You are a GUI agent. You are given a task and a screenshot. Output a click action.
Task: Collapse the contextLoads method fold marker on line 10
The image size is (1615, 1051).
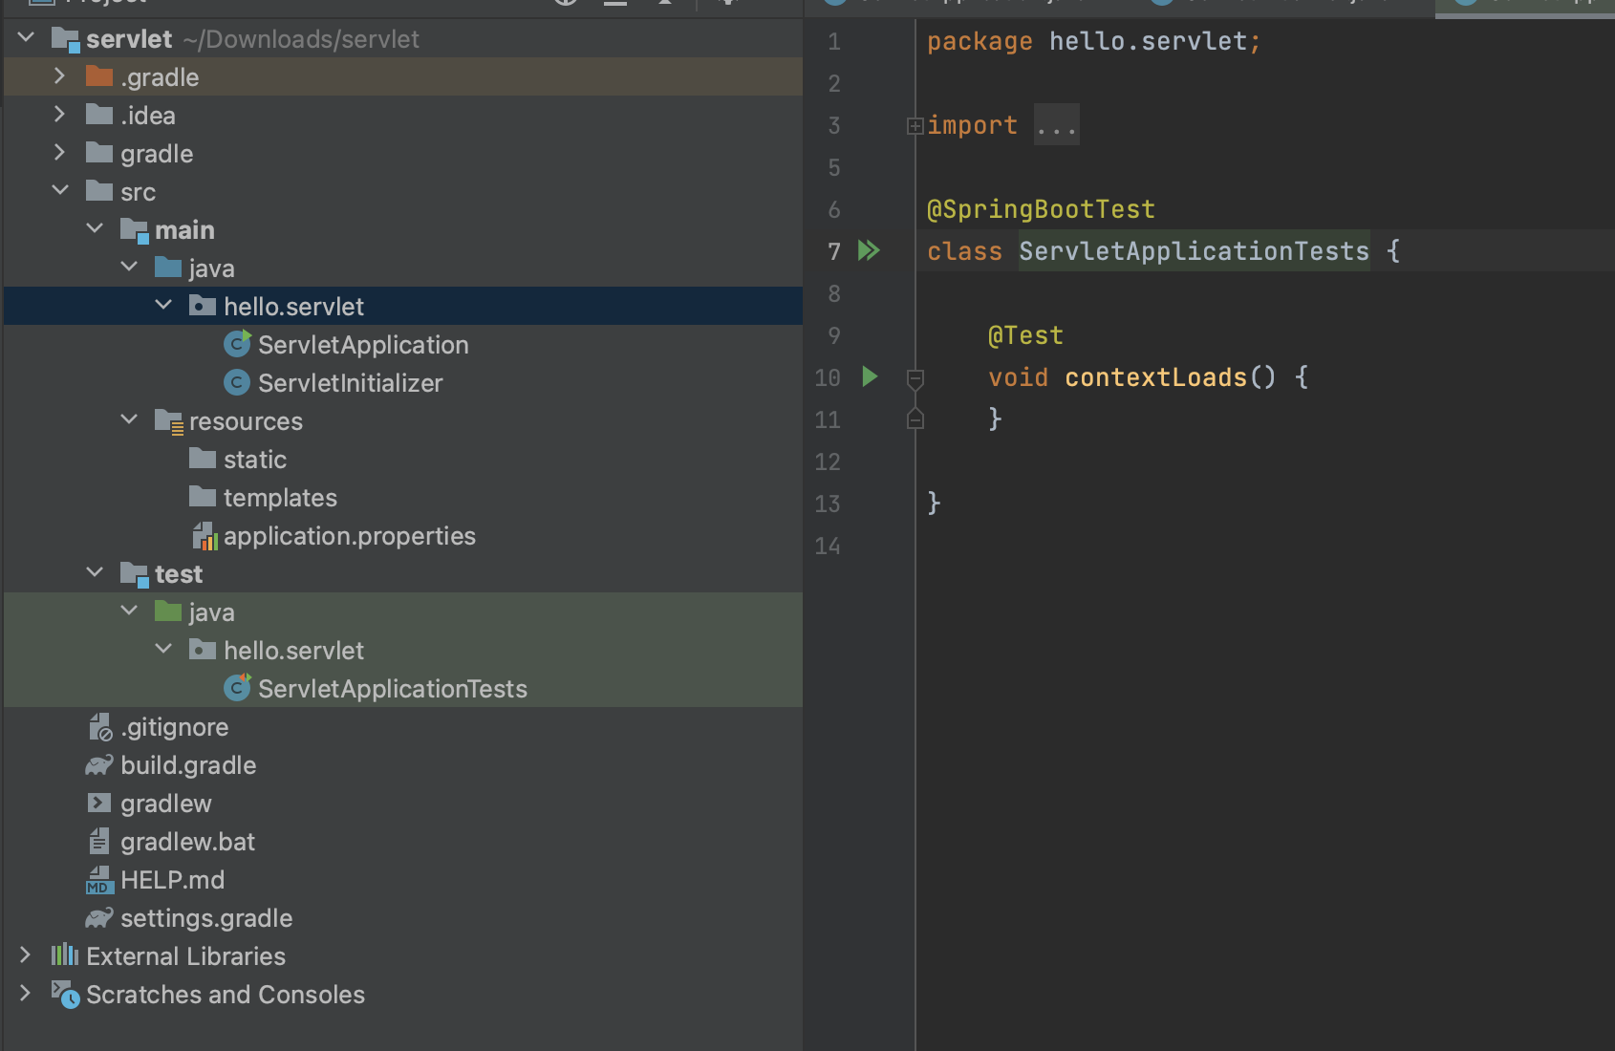(x=915, y=379)
